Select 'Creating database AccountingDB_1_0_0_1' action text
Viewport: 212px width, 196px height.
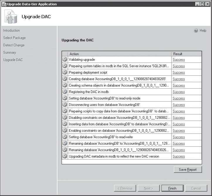click(x=117, y=79)
